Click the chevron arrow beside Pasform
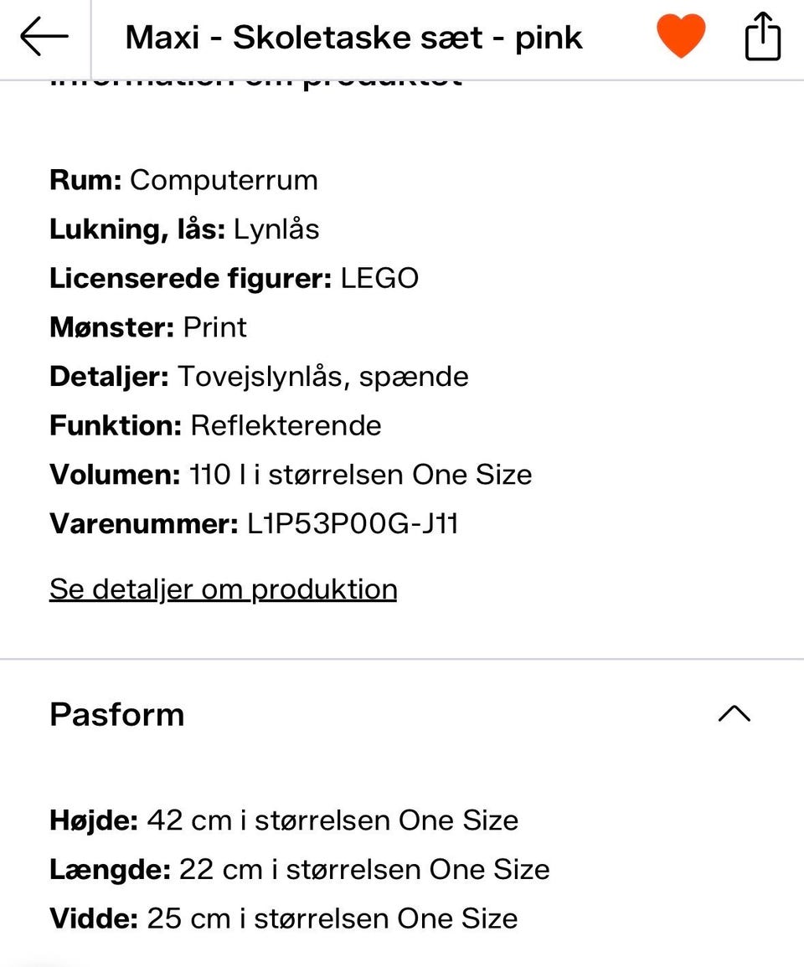804x967 pixels. [x=734, y=713]
